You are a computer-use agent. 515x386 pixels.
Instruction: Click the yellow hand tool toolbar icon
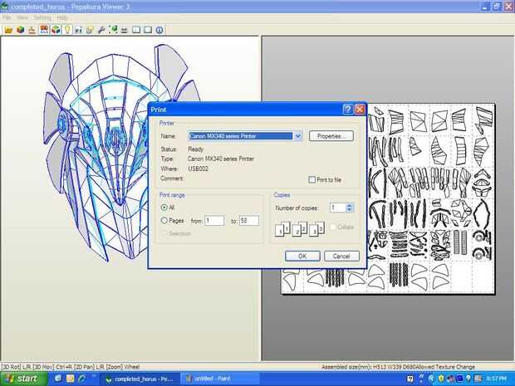[90, 30]
